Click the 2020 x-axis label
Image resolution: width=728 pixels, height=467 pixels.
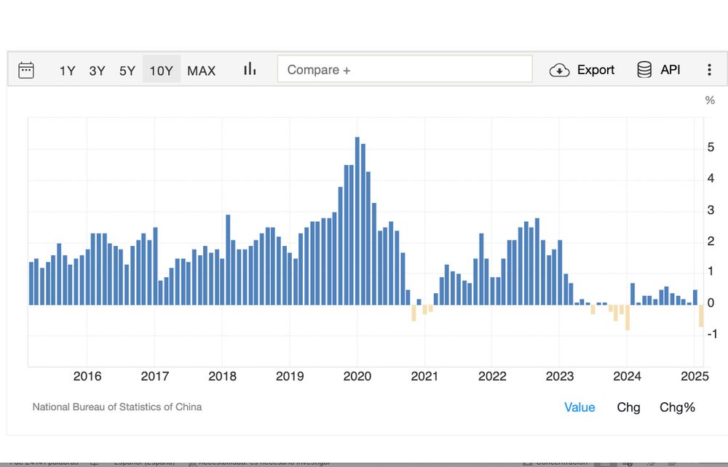(357, 376)
